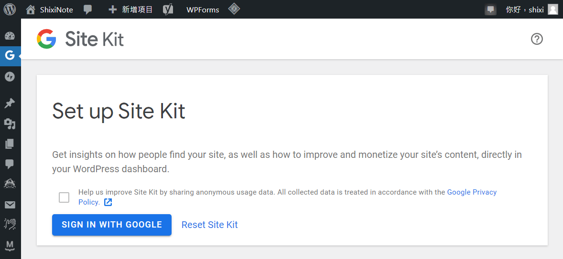Click the Set up Site Kit heading
This screenshot has height=259, width=563.
pyautogui.click(x=119, y=111)
